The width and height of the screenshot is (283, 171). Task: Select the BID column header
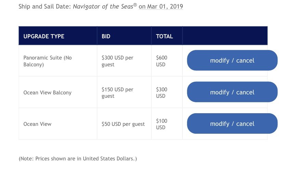pyautogui.click(x=106, y=36)
